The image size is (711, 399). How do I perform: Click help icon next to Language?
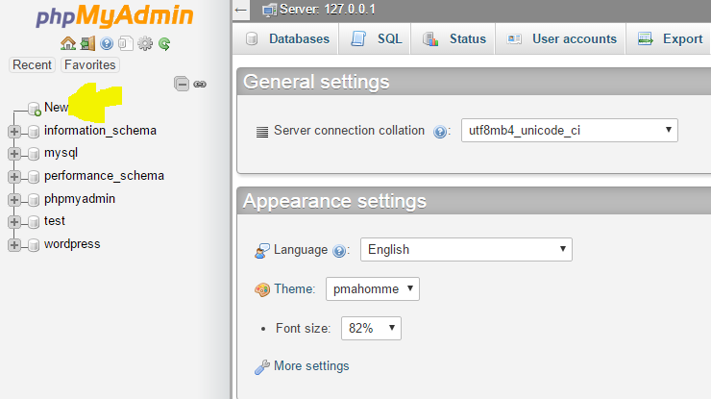coord(339,251)
